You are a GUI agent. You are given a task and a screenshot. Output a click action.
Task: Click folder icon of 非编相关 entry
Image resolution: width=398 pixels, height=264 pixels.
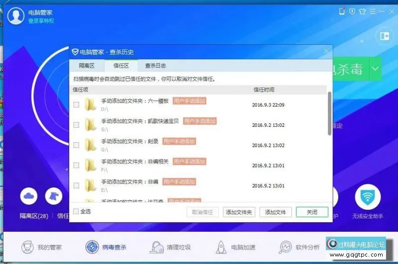tap(91, 166)
